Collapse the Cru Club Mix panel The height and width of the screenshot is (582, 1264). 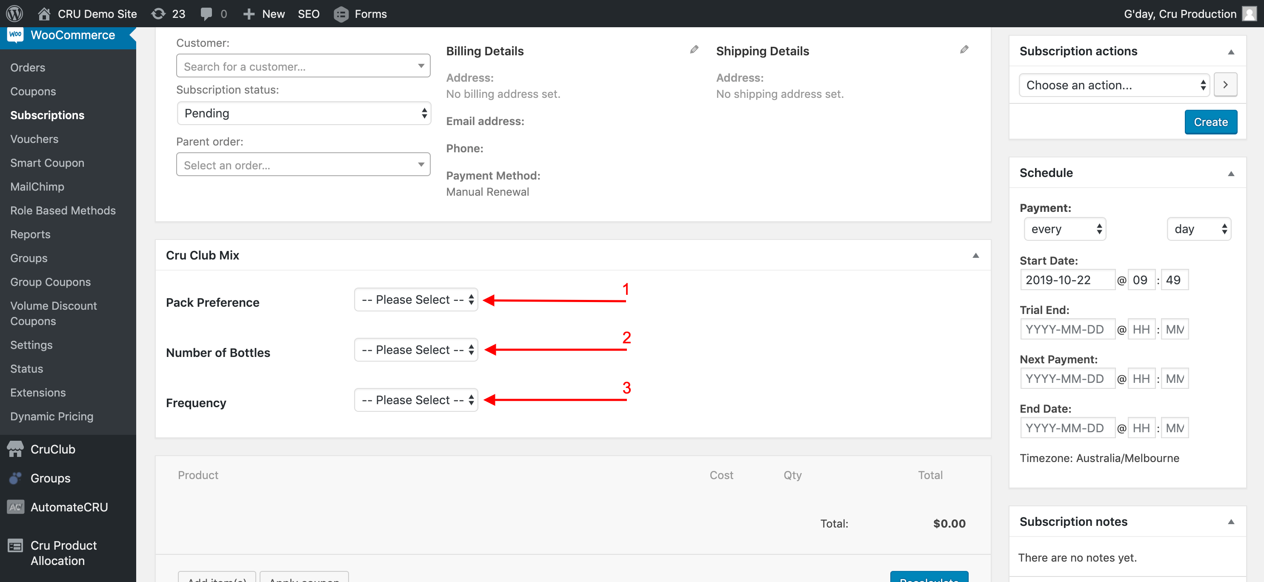(975, 255)
